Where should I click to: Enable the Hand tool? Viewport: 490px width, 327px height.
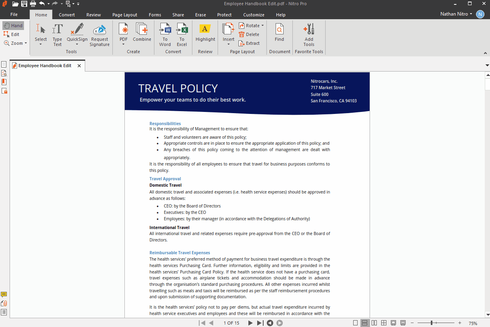[13, 26]
